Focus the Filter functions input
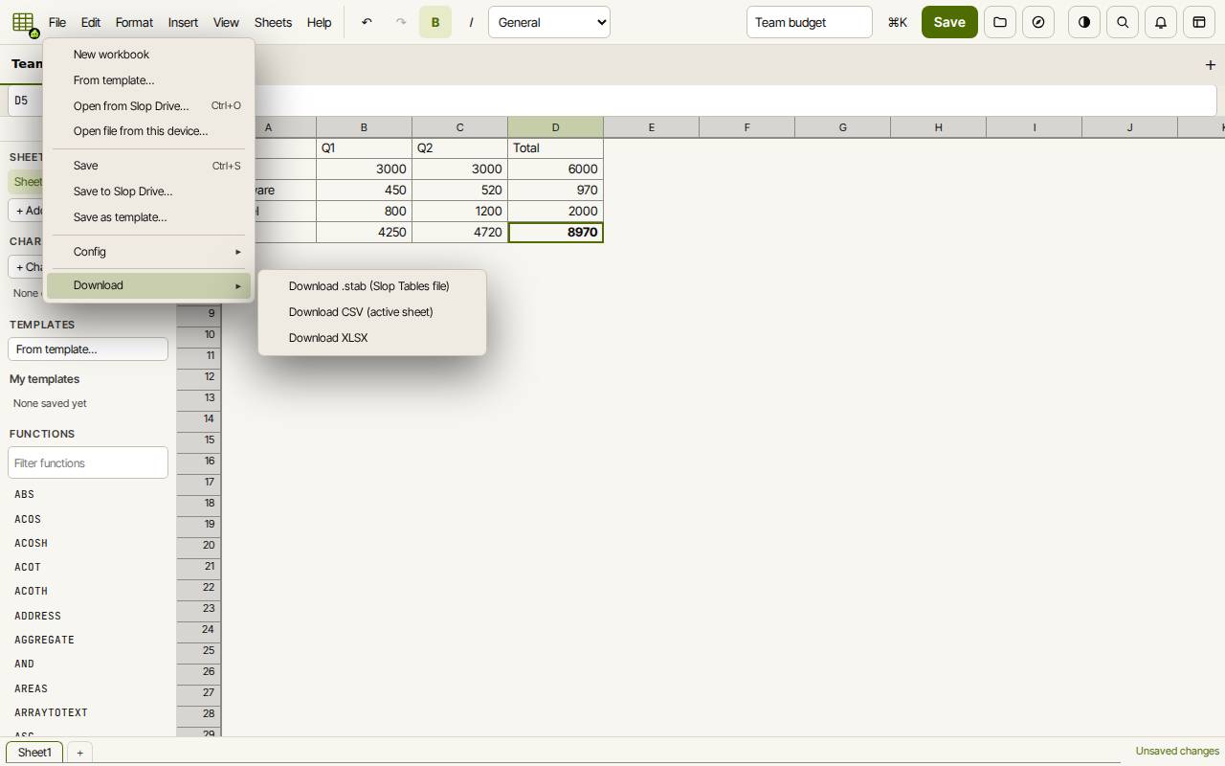 (88, 463)
